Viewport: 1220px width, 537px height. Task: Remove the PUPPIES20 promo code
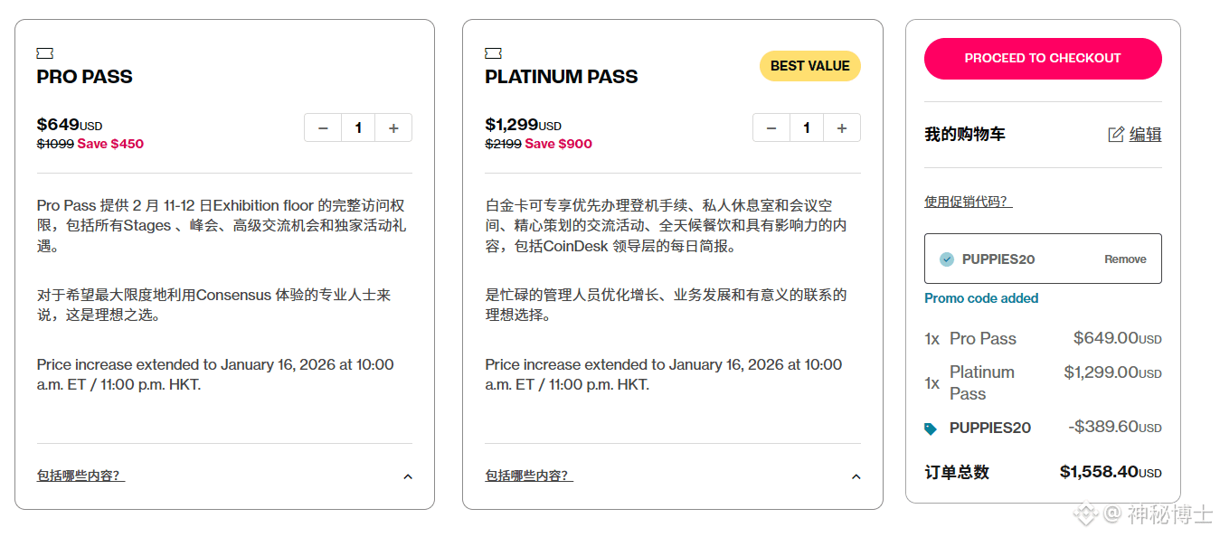(1125, 259)
